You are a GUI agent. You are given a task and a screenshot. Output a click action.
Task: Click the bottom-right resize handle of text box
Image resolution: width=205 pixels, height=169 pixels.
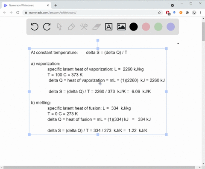(166, 135)
